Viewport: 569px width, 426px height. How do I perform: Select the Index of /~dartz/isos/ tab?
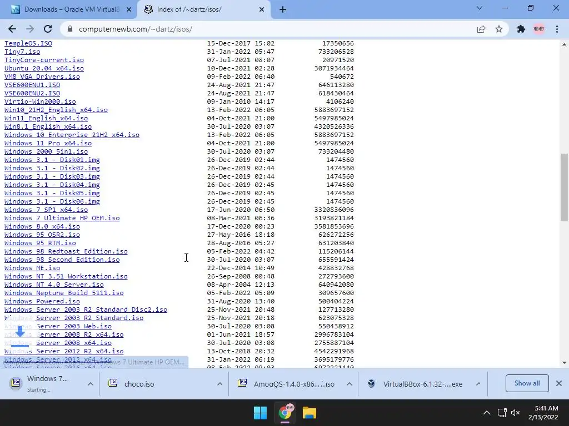[204, 10]
